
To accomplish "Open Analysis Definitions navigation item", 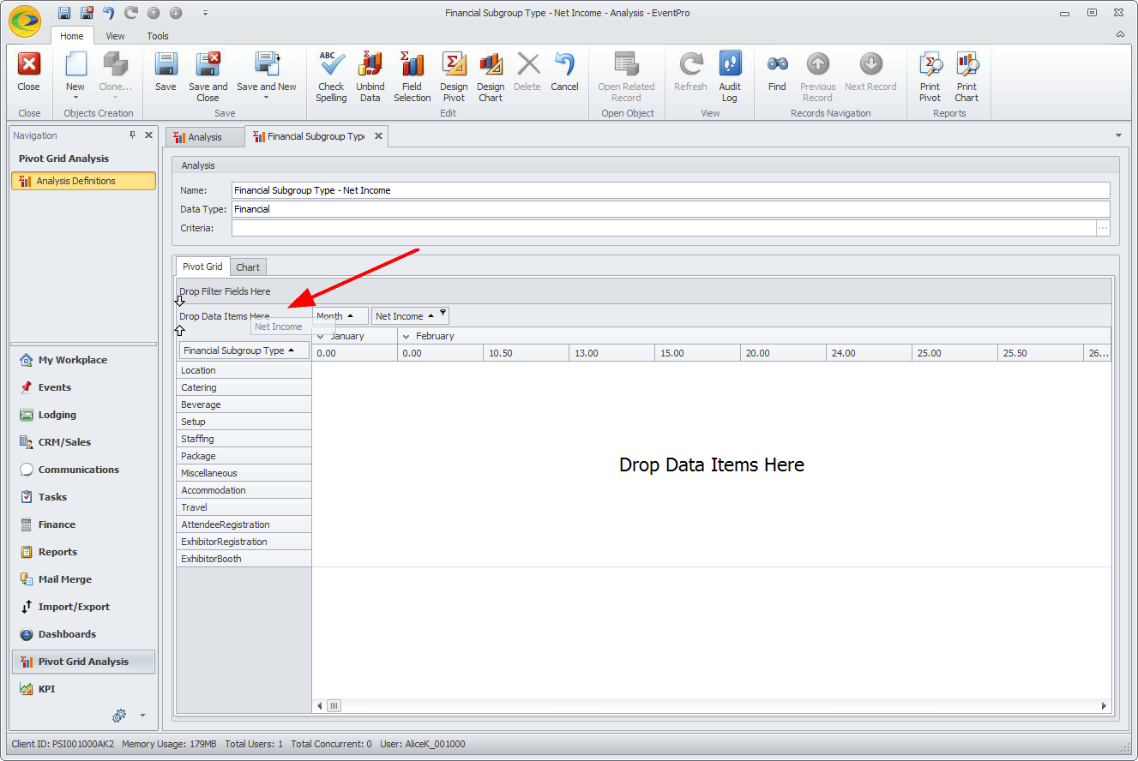I will tap(84, 181).
